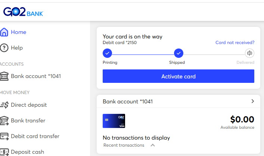Click the Help question mark icon

4,48
